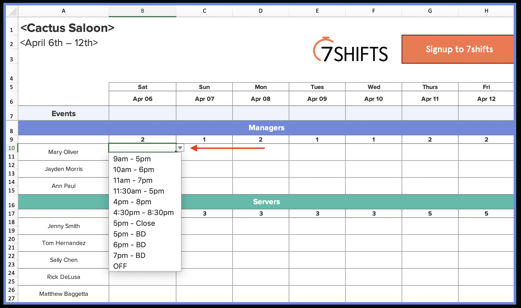The image size is (521, 308).
Task: Click the Events label cell
Action: 64,113
